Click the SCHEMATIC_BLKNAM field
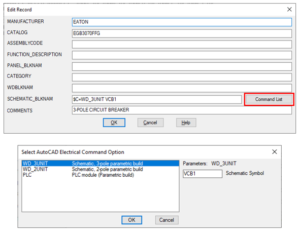This screenshot has height=237, width=302. tap(157, 99)
